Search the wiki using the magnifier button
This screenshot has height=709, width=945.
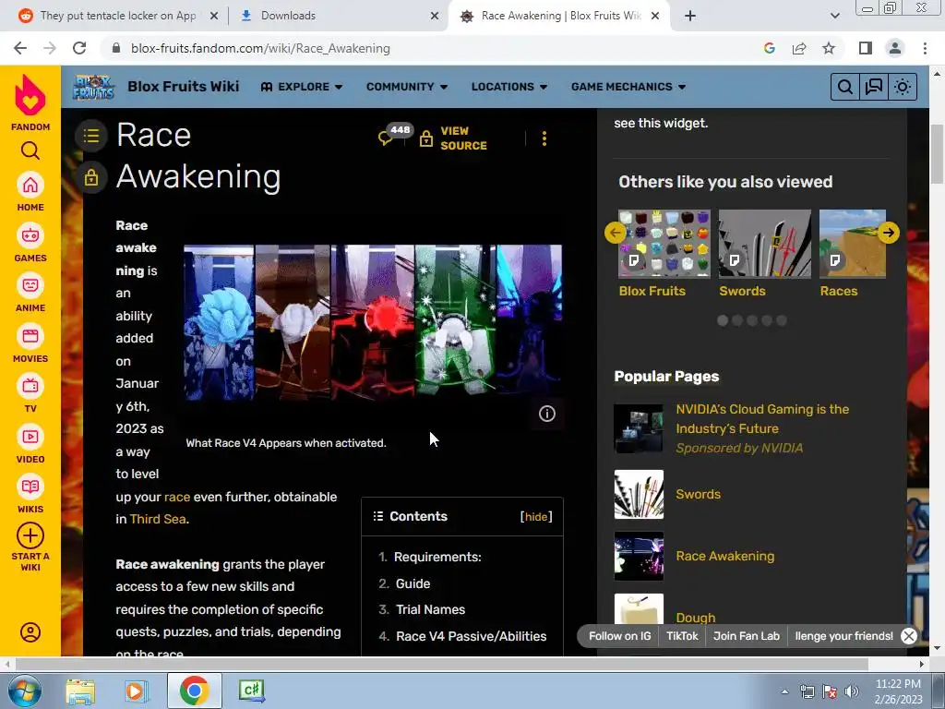(x=845, y=87)
